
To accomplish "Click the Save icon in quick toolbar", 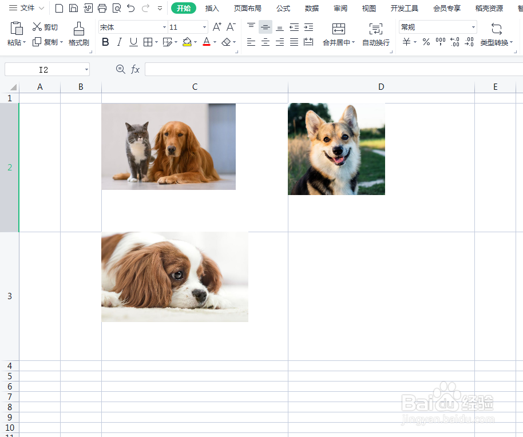I will pyautogui.click(x=73, y=8).
